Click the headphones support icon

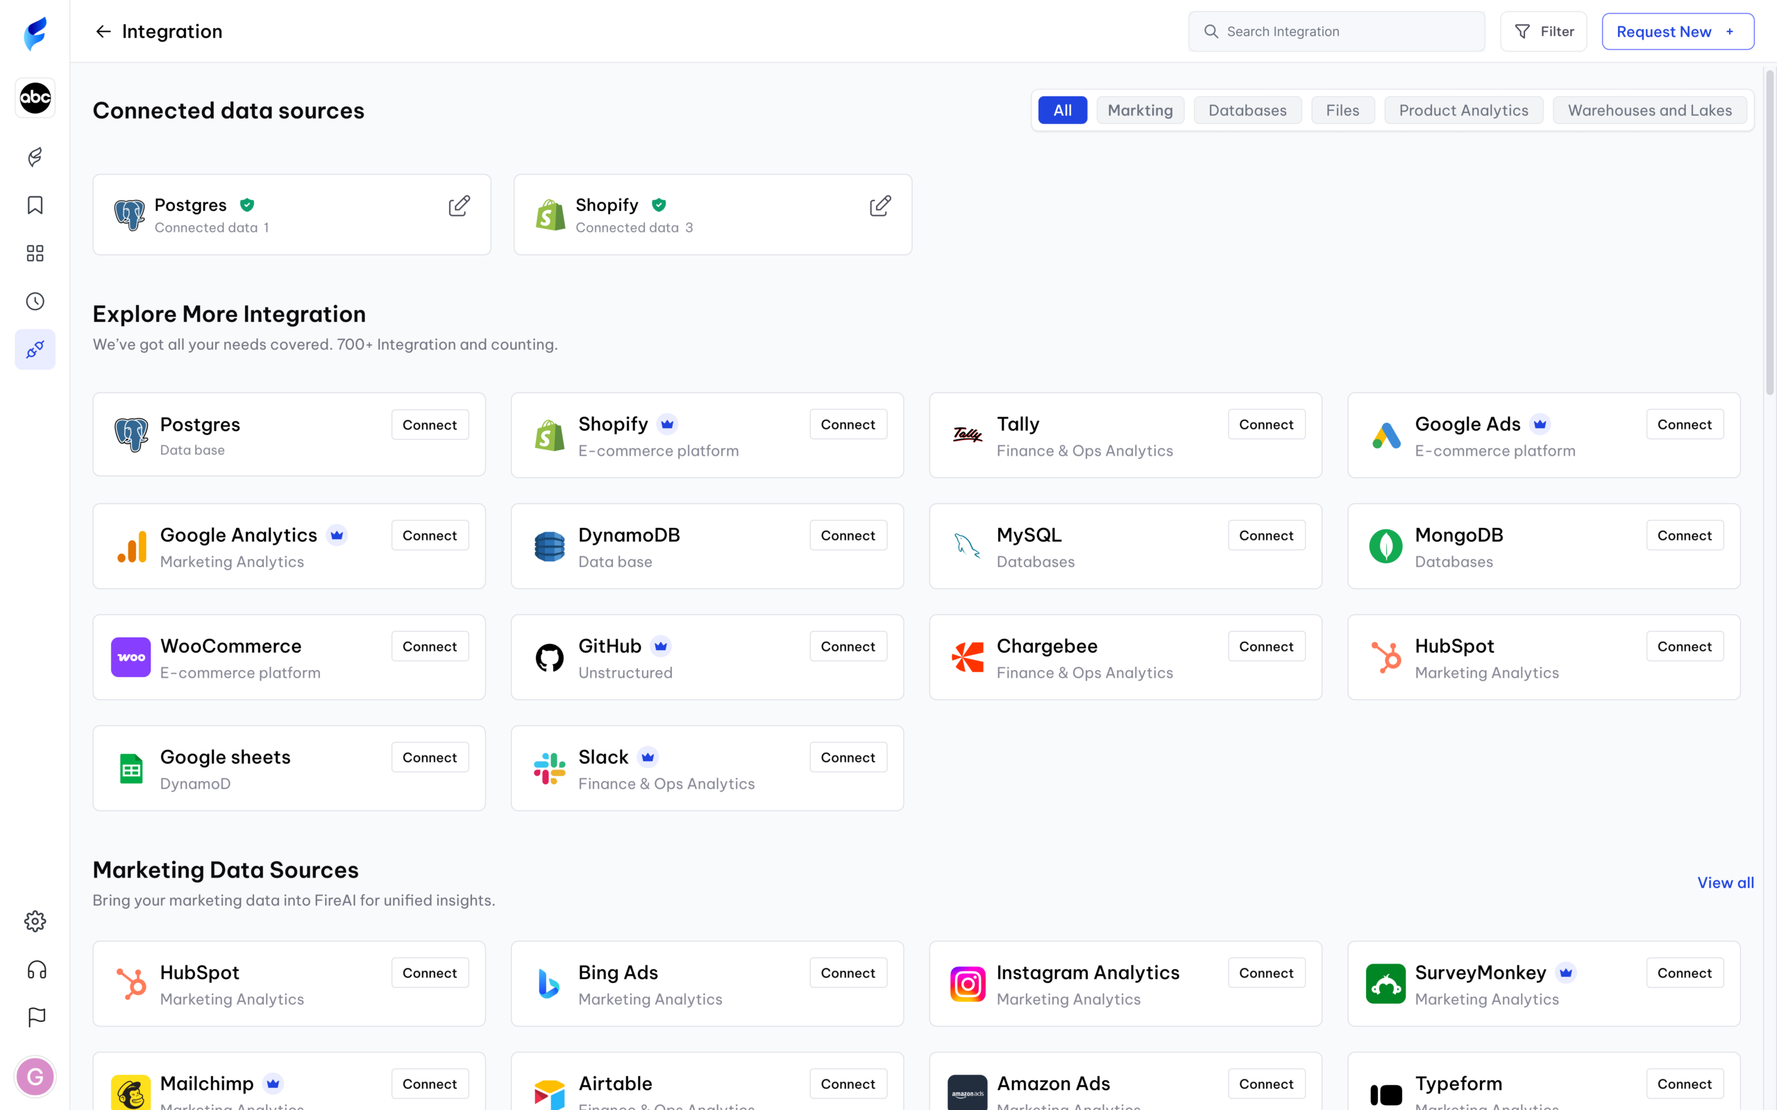tap(35, 970)
